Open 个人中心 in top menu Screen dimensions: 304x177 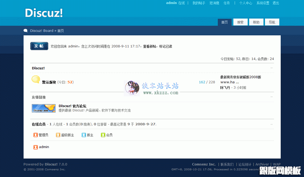point(246,3)
